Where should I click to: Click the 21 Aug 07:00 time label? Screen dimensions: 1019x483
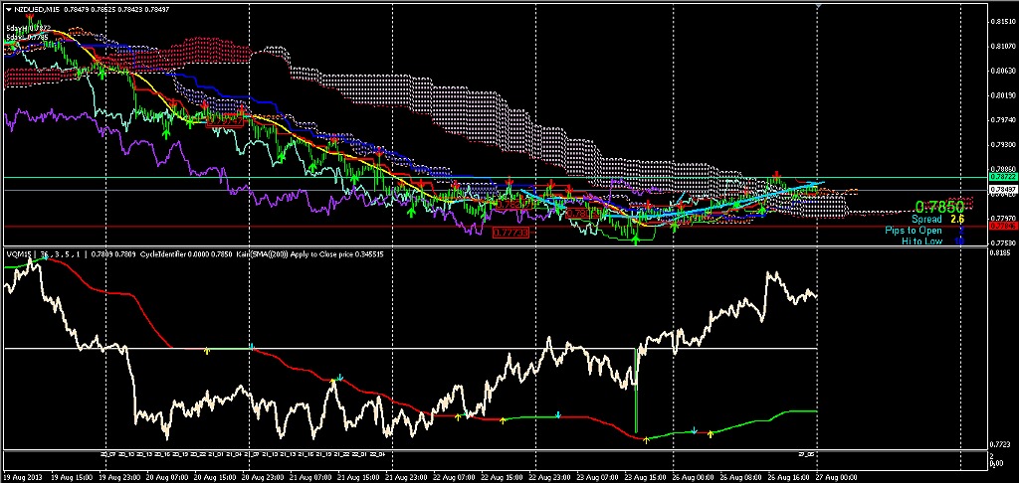tap(310, 476)
